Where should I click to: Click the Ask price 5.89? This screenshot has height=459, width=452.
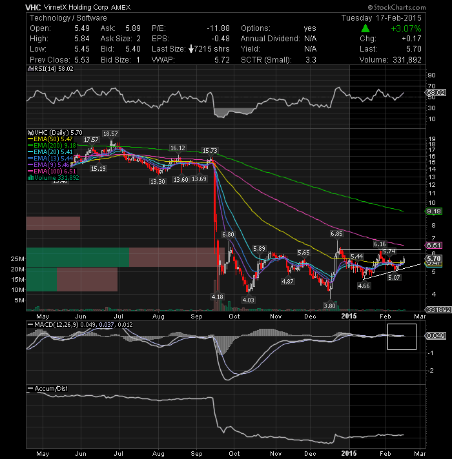click(133, 28)
